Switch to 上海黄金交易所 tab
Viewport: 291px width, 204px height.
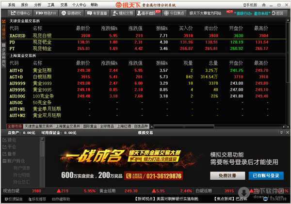pyautogui.click(x=68, y=126)
